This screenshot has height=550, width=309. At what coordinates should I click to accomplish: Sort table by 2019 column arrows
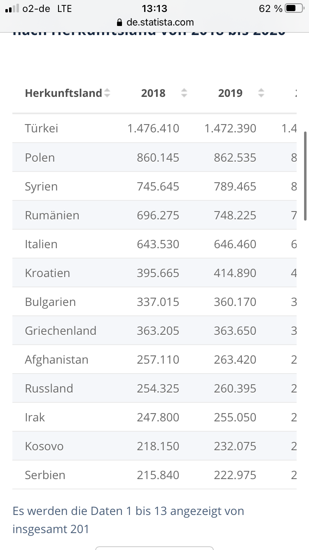[x=261, y=93]
